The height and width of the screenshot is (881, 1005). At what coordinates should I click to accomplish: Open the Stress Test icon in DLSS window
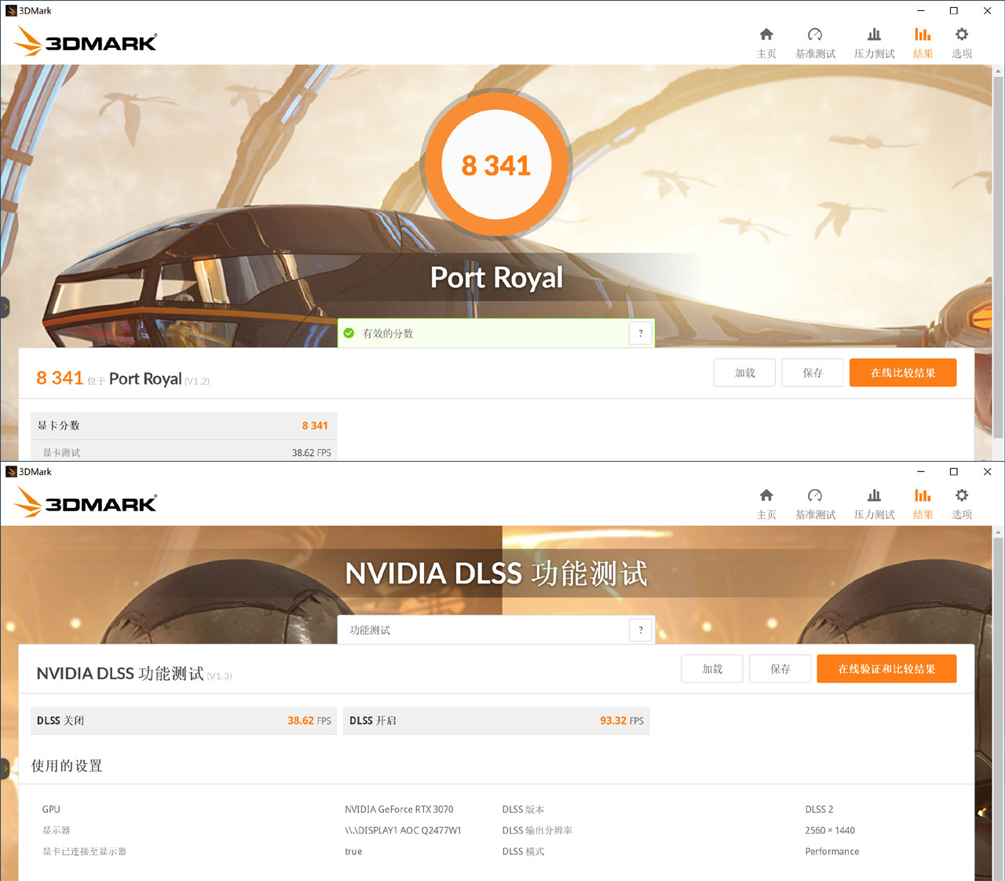[x=873, y=502]
